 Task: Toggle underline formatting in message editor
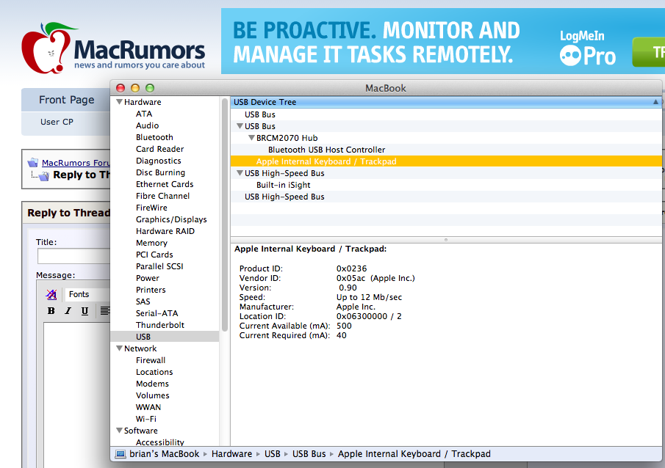coord(85,311)
